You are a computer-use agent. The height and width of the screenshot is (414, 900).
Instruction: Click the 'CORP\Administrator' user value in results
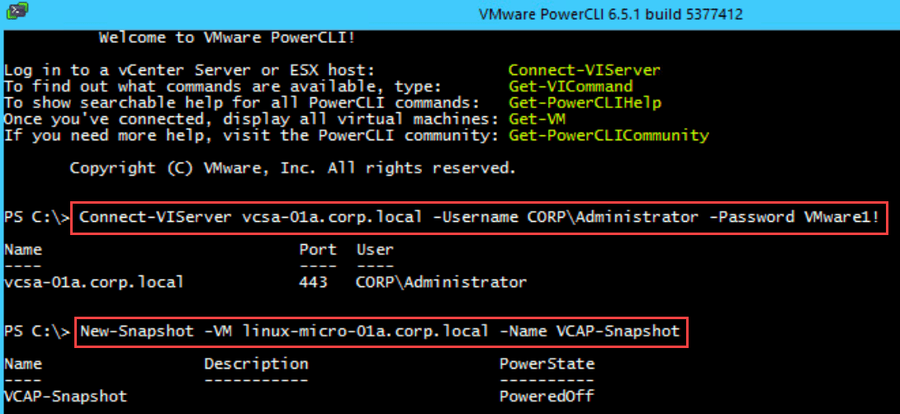point(442,282)
